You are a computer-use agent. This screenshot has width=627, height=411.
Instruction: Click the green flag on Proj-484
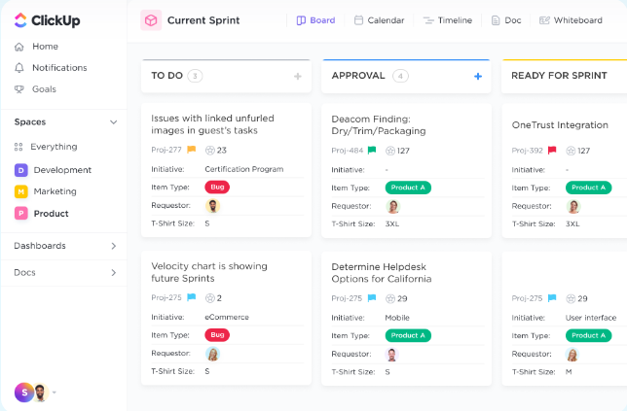coord(372,151)
